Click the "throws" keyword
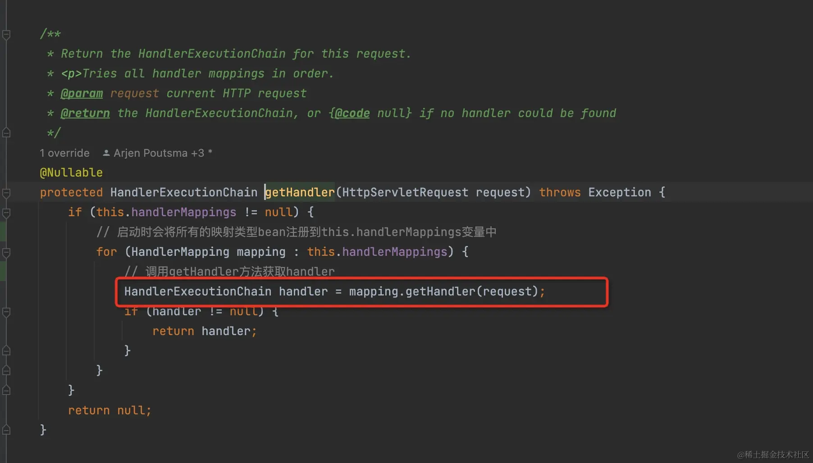Screen dimensions: 813x463 click(560, 192)
